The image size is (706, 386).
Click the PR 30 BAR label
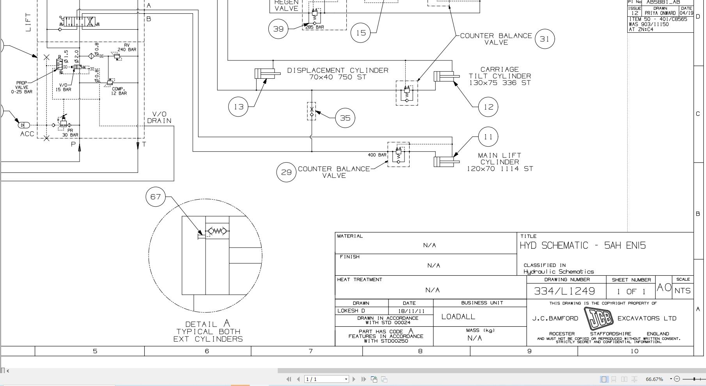click(x=70, y=133)
